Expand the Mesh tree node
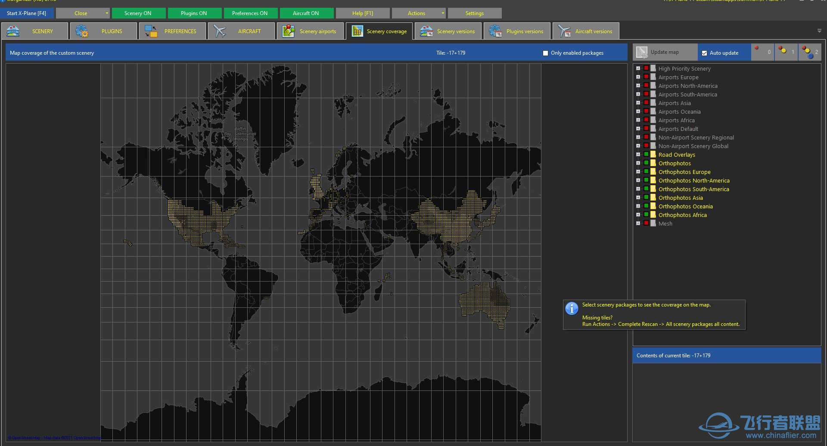 click(638, 223)
